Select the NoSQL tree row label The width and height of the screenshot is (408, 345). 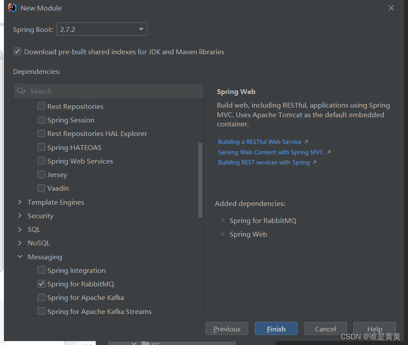point(39,243)
